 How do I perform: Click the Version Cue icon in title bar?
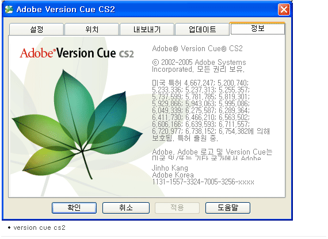tap(9, 9)
